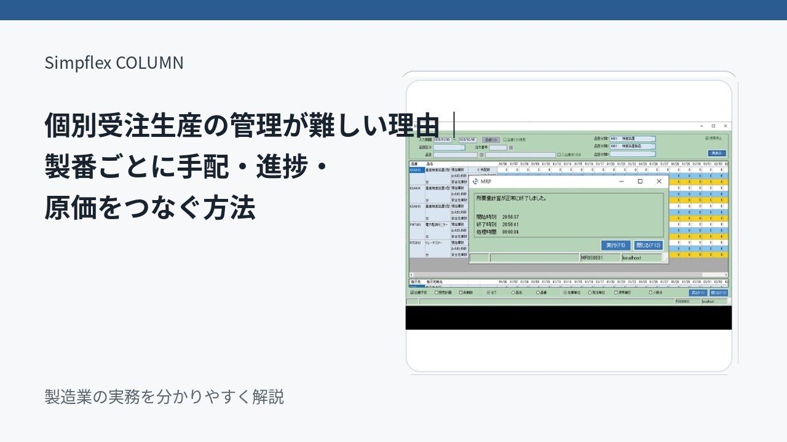Select the 発注単位 radio button
Image resolution: width=787 pixels, height=442 pixels.
pyautogui.click(x=590, y=293)
